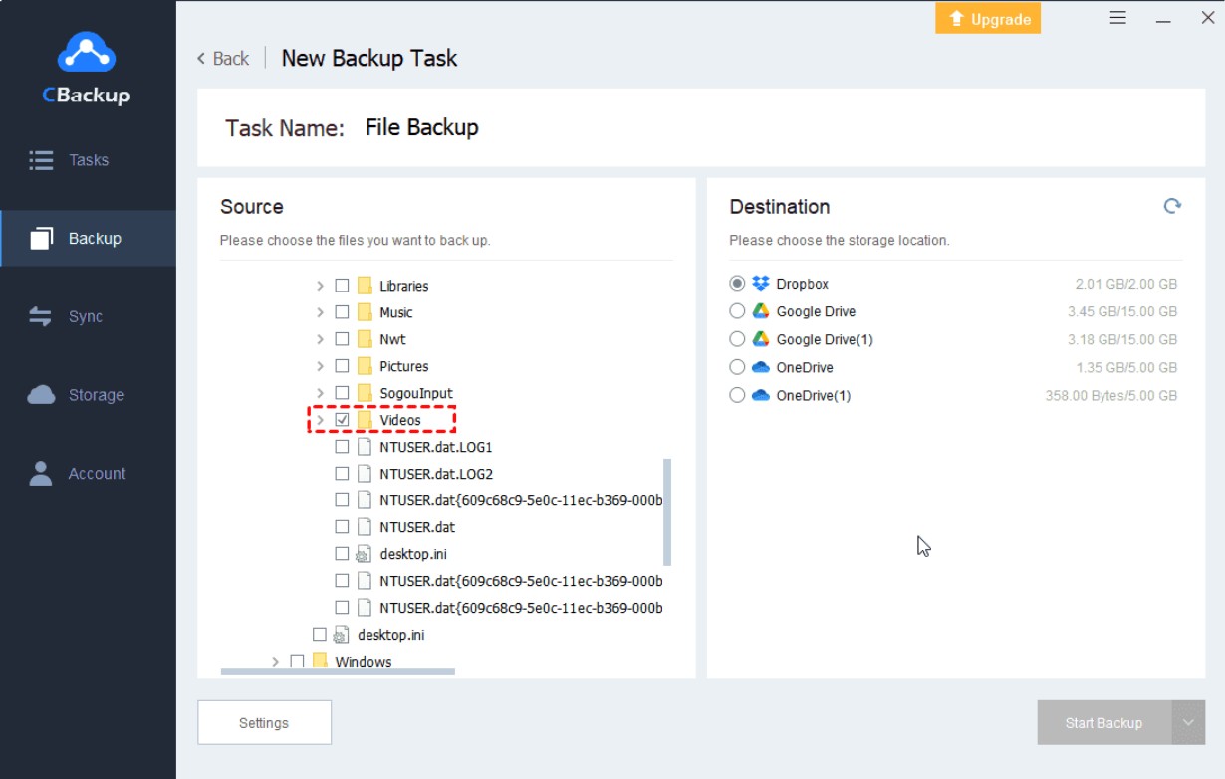Check the Pictures folder checkbox

(342, 366)
